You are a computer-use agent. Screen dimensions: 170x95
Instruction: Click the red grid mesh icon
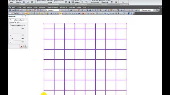coord(116,13)
